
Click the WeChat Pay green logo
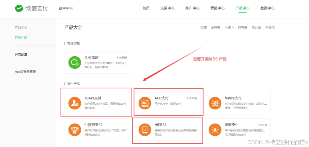pos(19,8)
